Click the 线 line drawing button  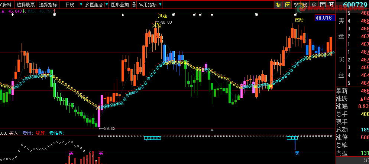coord(305,5)
